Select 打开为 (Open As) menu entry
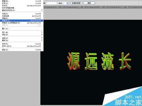Viewport: 142px width, 106px height. [x=22, y=6]
